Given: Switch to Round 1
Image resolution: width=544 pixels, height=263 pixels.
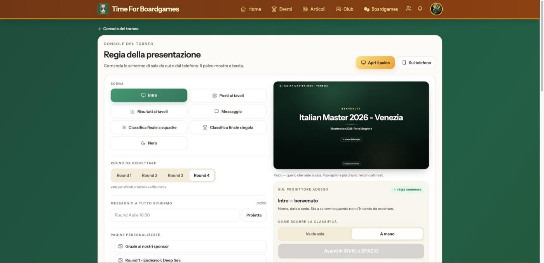Looking at the screenshot, I should [124, 176].
